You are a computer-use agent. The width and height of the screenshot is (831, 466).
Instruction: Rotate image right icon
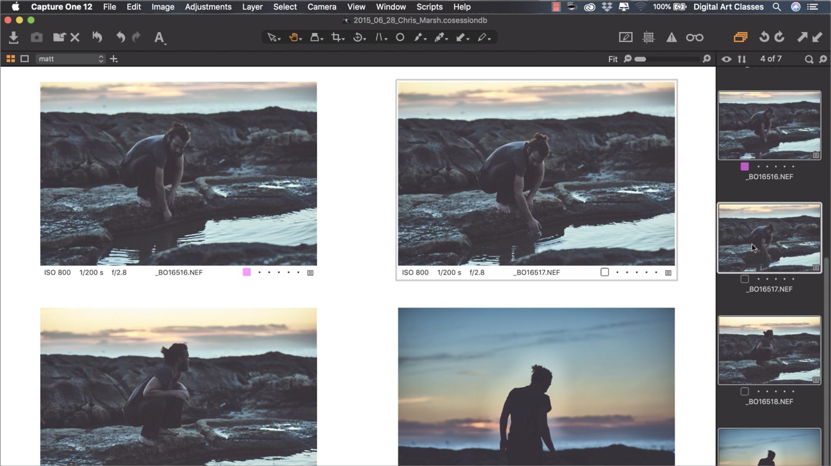(779, 37)
